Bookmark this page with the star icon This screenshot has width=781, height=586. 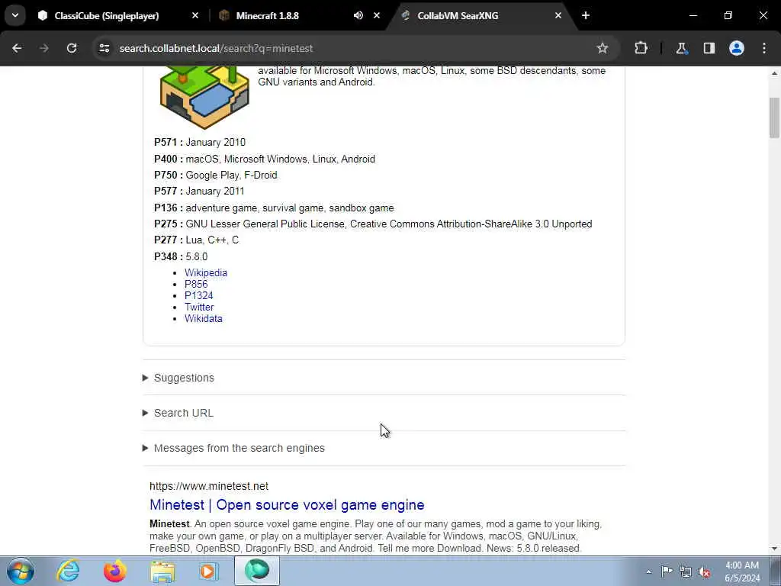(603, 48)
